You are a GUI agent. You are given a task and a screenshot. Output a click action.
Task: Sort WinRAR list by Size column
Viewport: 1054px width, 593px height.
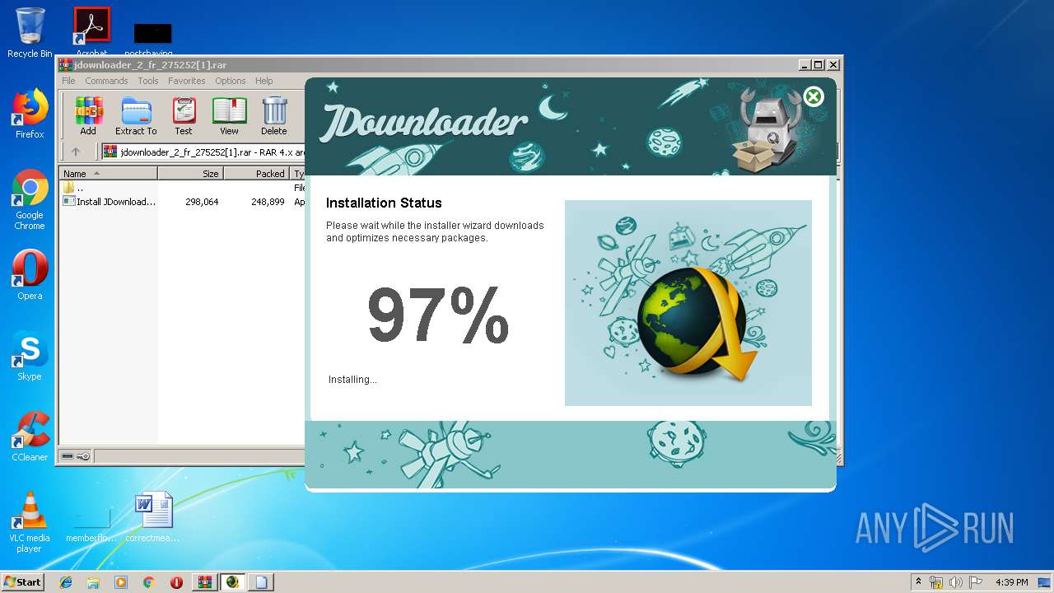coord(190,174)
